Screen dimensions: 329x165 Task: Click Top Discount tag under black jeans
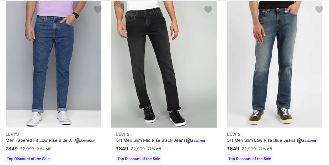pyautogui.click(x=139, y=159)
